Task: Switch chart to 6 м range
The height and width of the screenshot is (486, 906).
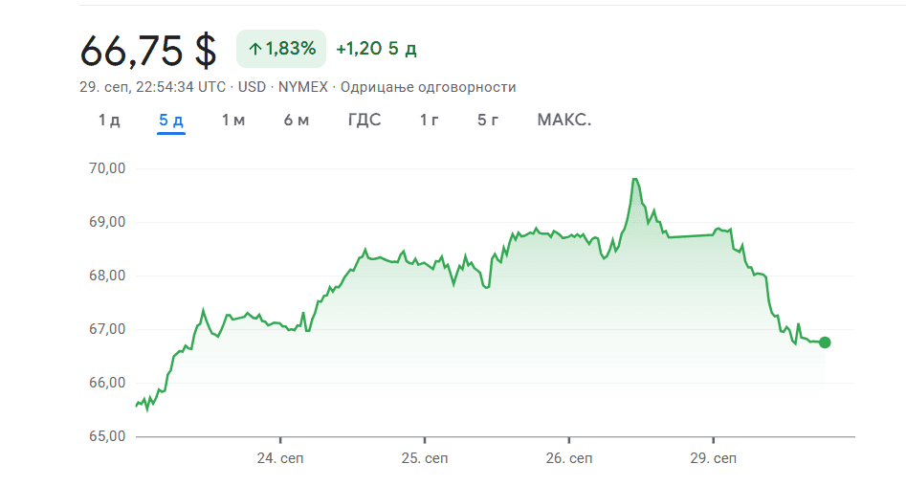Action: tap(297, 121)
